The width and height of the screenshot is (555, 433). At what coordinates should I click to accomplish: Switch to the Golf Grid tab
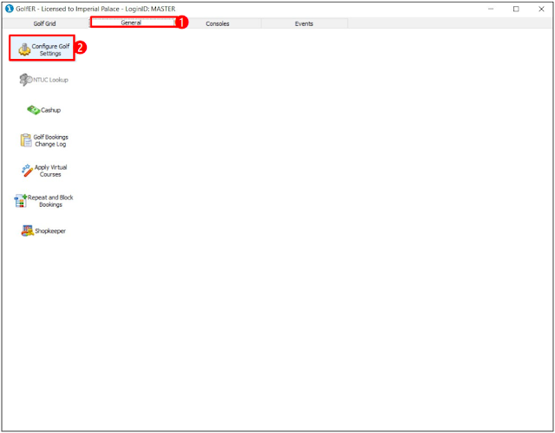tap(44, 23)
